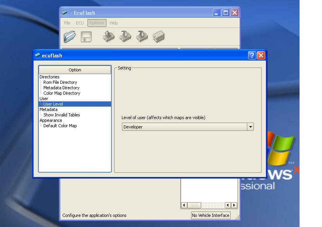Click the Option column header

click(75, 70)
